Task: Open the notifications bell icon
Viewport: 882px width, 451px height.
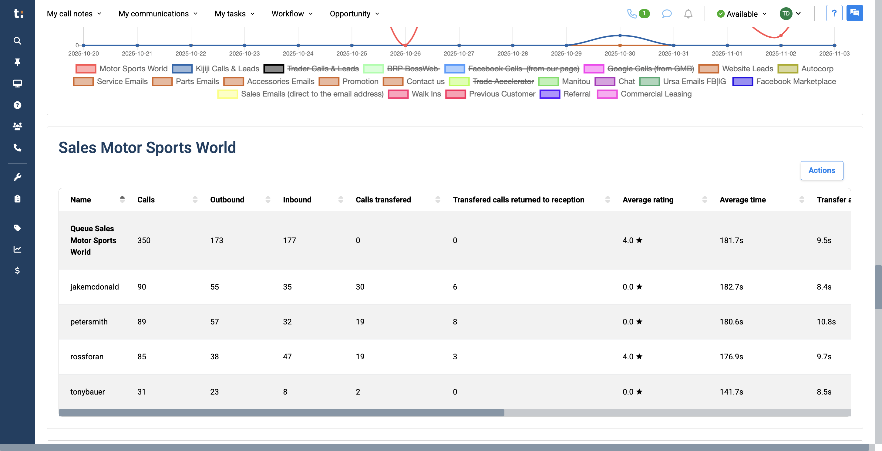Action: (688, 14)
